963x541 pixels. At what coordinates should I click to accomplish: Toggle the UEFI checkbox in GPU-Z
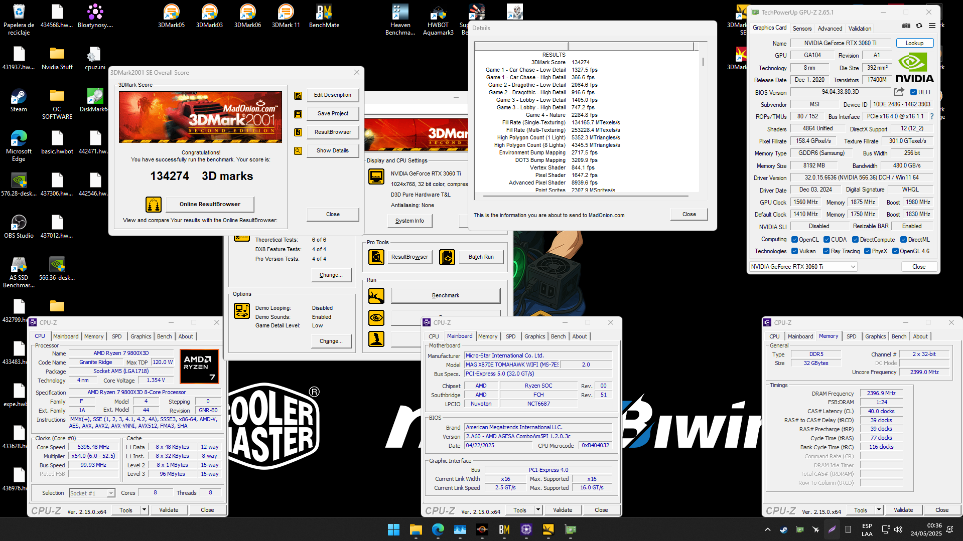913,92
